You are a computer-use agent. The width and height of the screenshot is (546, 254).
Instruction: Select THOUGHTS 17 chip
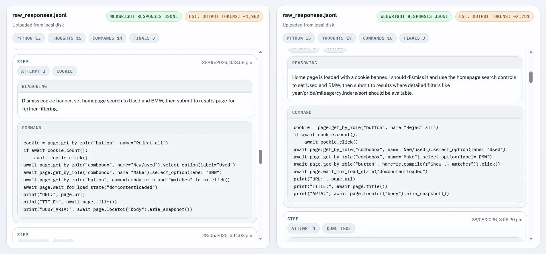[x=337, y=38]
